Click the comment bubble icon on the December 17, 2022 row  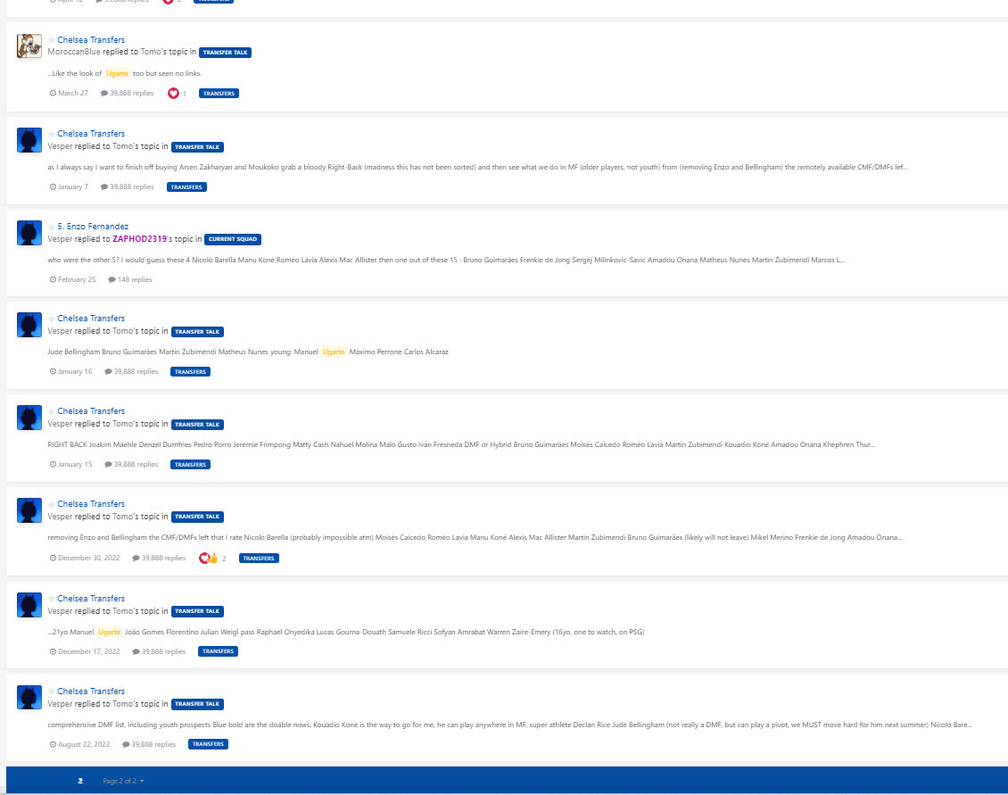coord(136,651)
